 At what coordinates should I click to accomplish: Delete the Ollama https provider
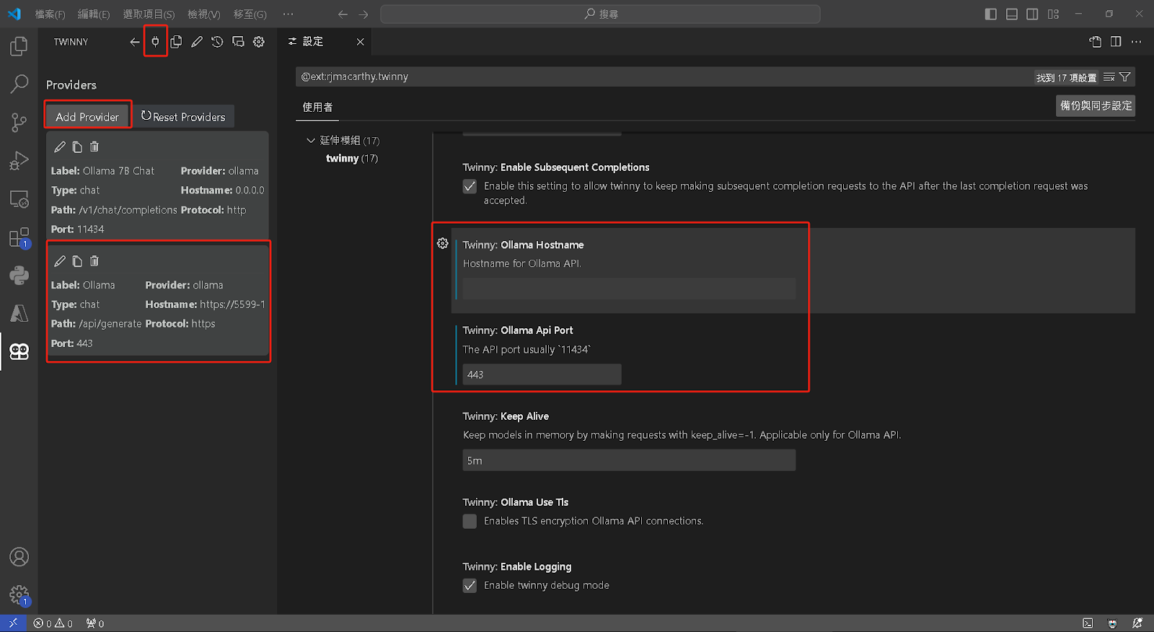(94, 261)
